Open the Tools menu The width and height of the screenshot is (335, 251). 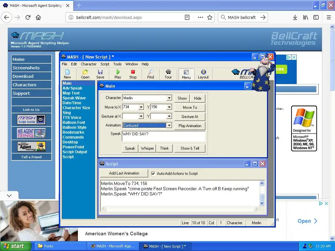tap(117, 64)
